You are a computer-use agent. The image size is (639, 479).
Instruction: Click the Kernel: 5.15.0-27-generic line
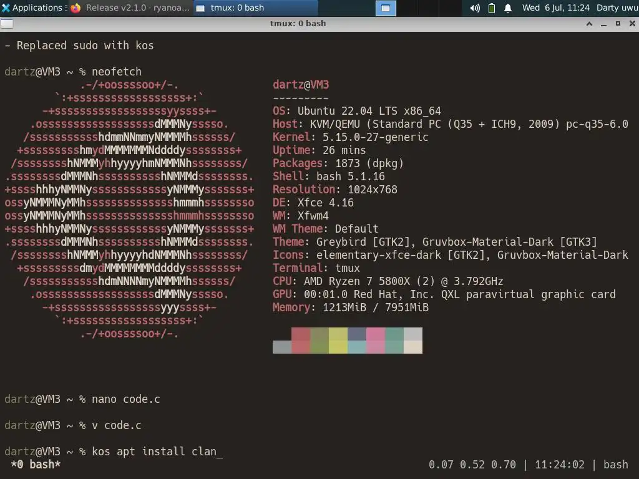click(351, 137)
